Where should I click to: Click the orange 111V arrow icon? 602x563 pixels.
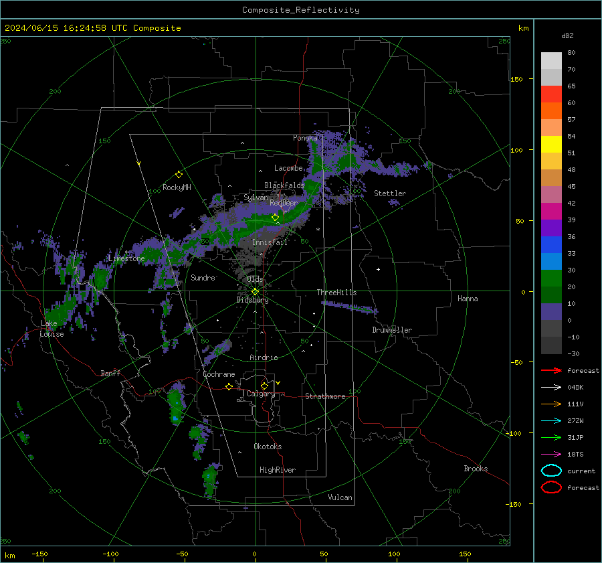pyautogui.click(x=551, y=404)
